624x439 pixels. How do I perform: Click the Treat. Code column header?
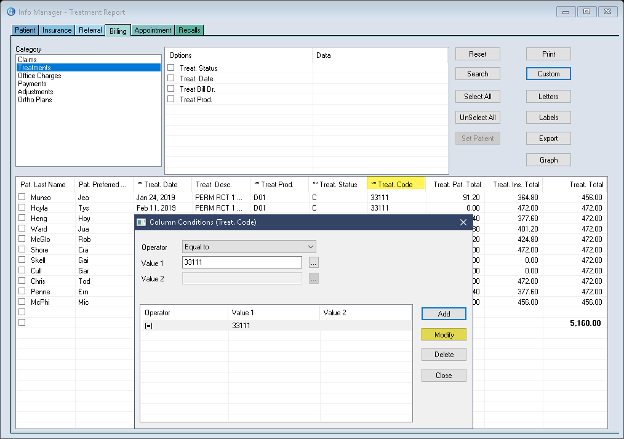[x=395, y=185]
